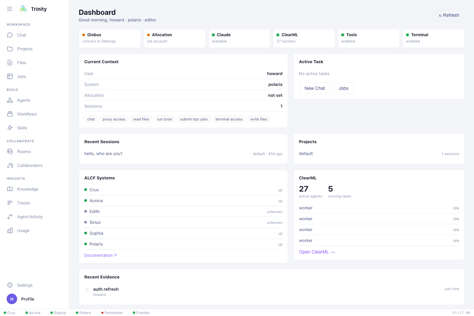The height and width of the screenshot is (316, 474).
Task: Select the Crux row in ALCF Systems
Action: [x=183, y=190]
